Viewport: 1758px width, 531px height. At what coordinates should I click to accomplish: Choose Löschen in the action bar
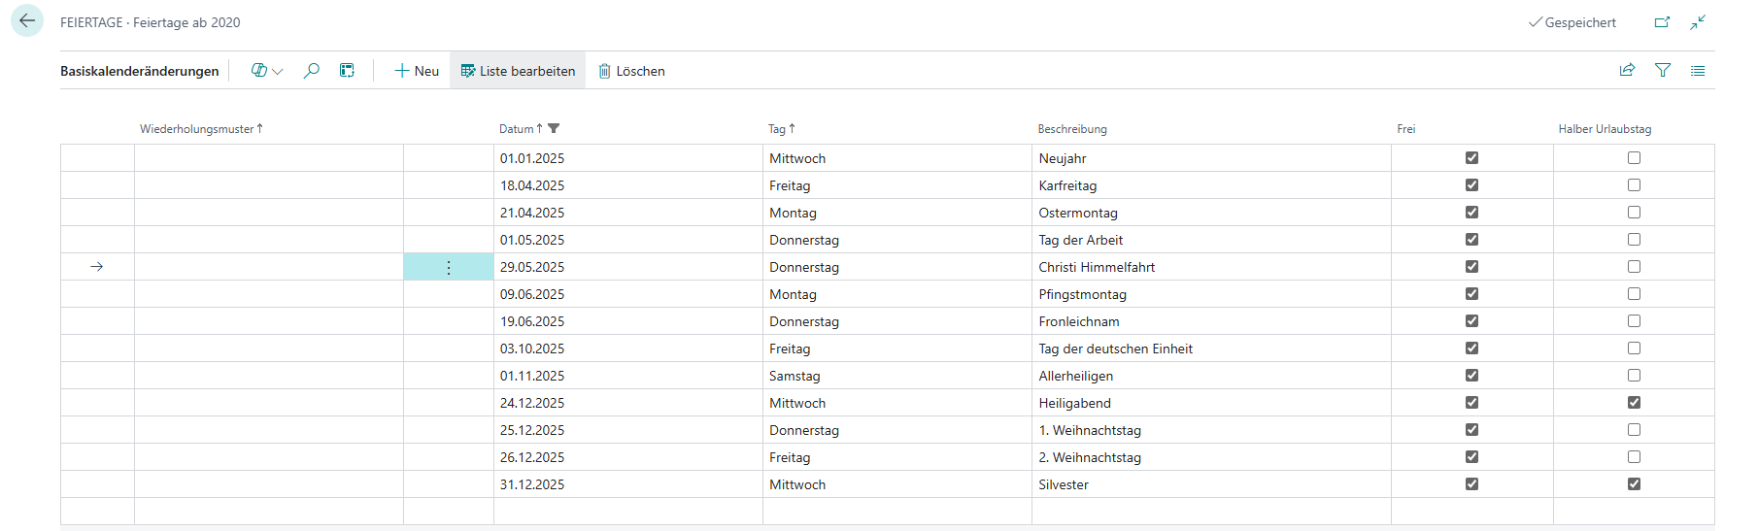click(x=631, y=71)
